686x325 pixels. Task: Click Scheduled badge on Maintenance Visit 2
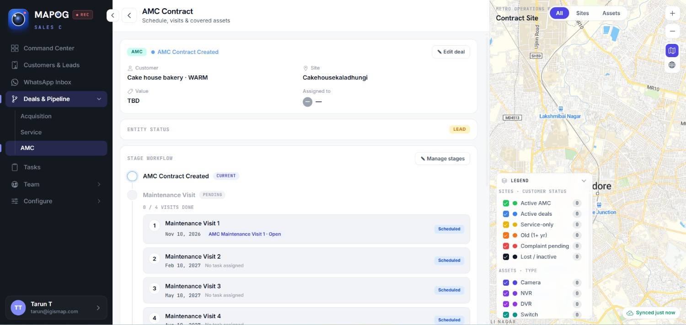(449, 261)
